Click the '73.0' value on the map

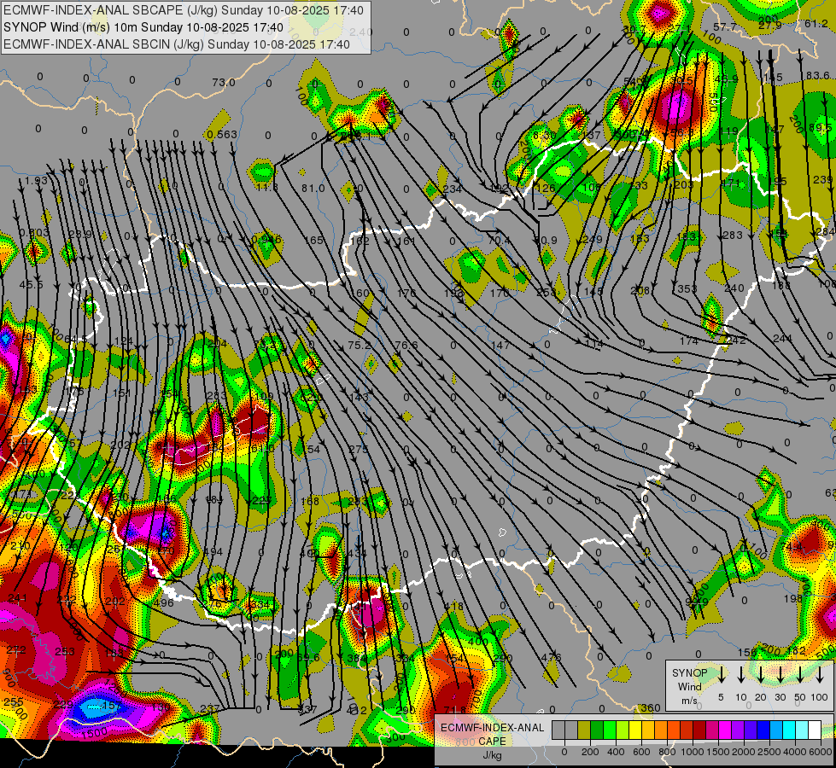coord(224,82)
